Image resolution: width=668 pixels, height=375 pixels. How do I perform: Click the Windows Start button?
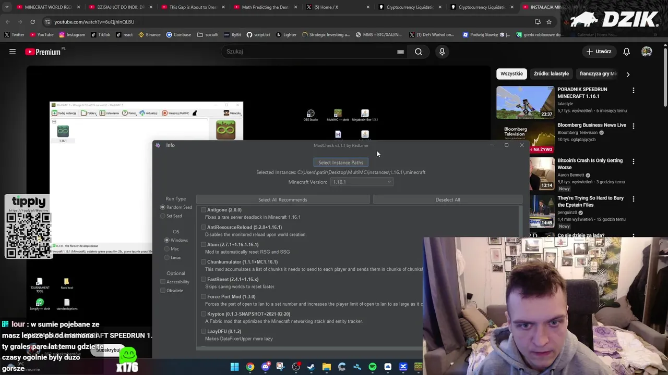pyautogui.click(x=234, y=367)
